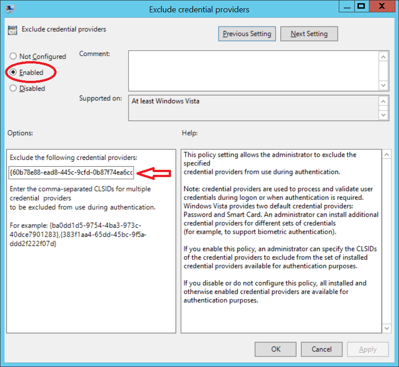Click the Cancel button
The height and width of the screenshot is (367, 399).
(321, 349)
